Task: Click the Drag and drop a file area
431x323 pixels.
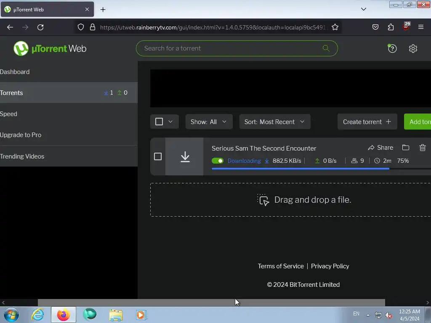Action: pyautogui.click(x=290, y=200)
